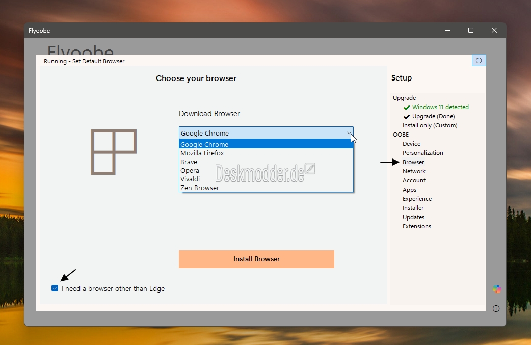Choose Mozilla Firefox in the browser list
Image resolution: width=531 pixels, height=345 pixels.
point(266,153)
